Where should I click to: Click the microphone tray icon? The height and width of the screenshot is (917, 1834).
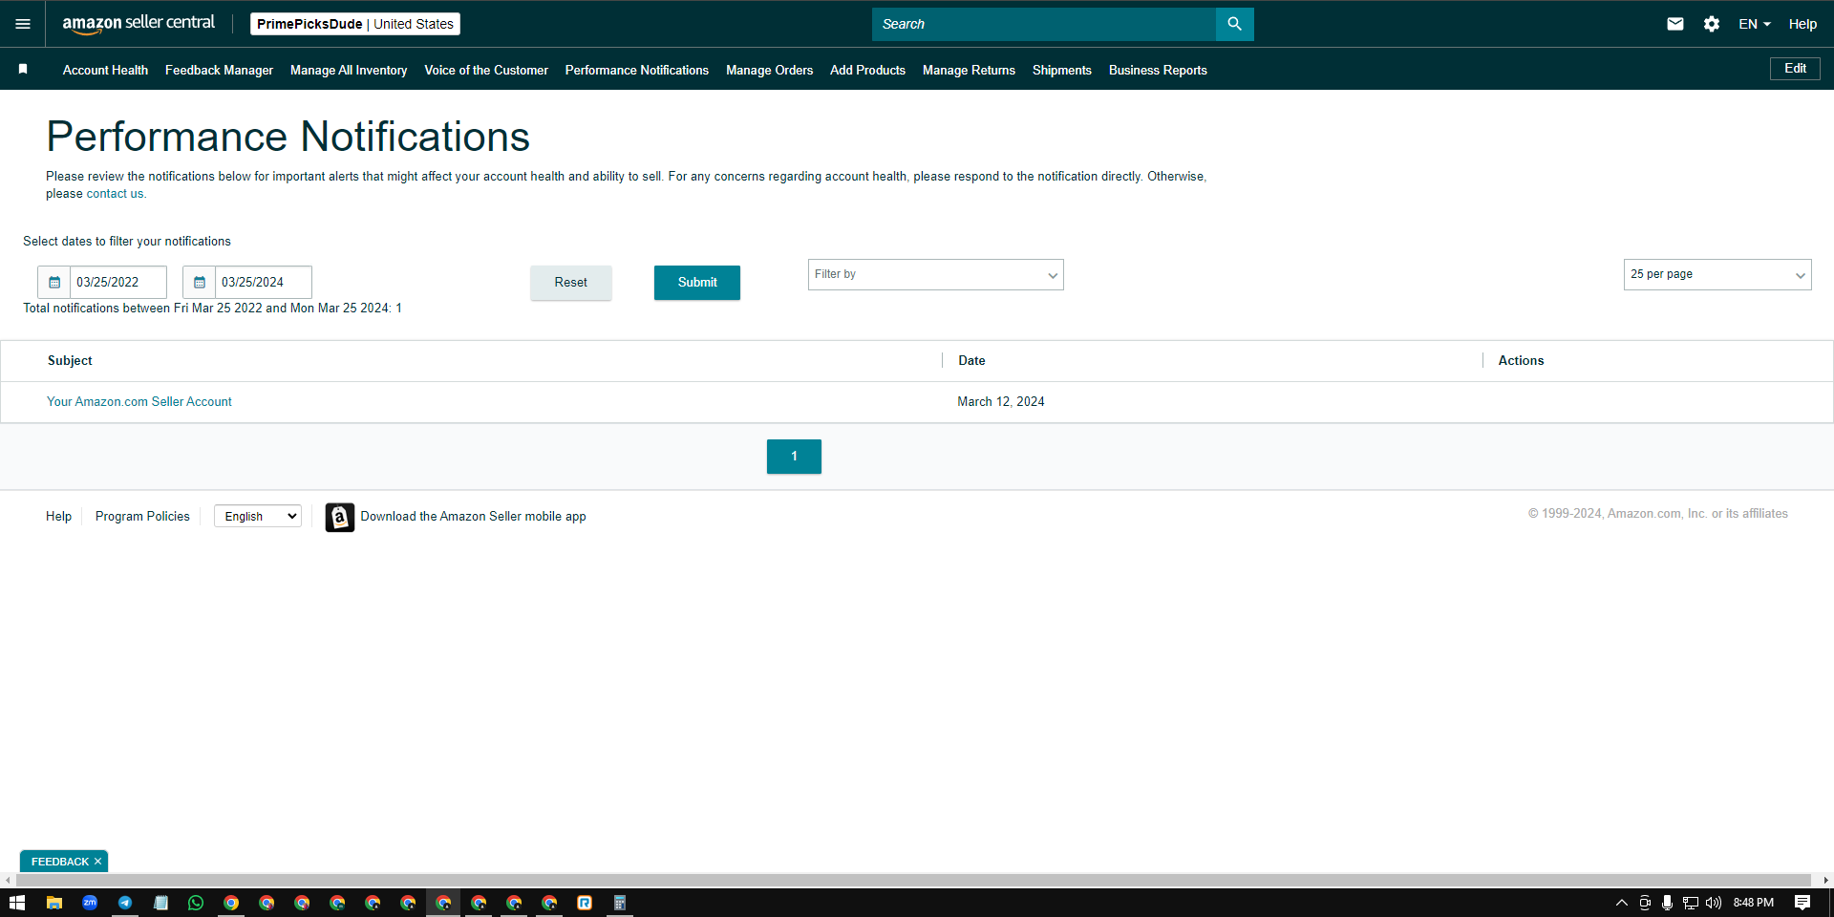coord(1667,903)
